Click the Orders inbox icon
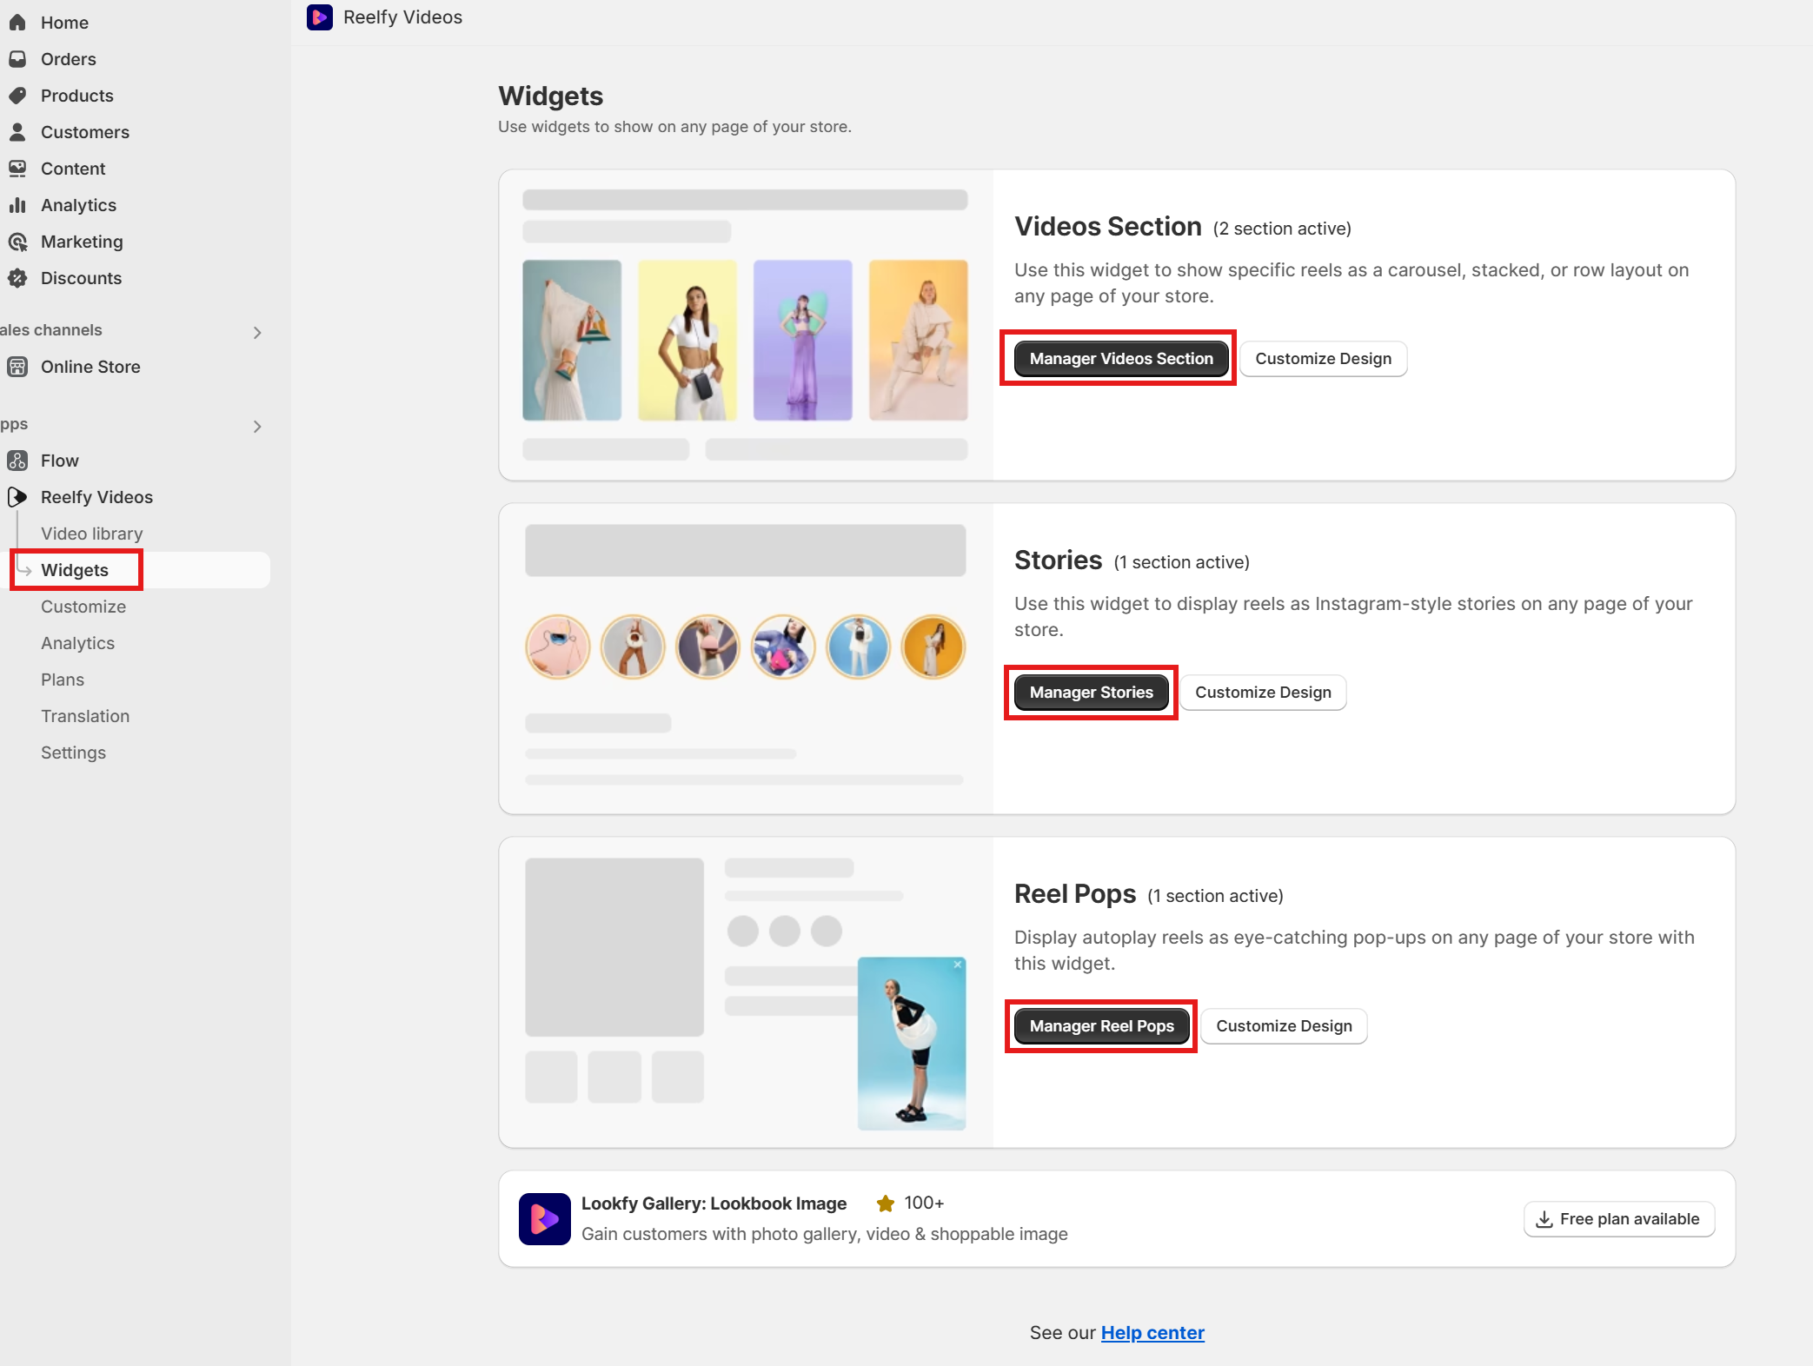Image resolution: width=1813 pixels, height=1366 pixels. coord(17,59)
